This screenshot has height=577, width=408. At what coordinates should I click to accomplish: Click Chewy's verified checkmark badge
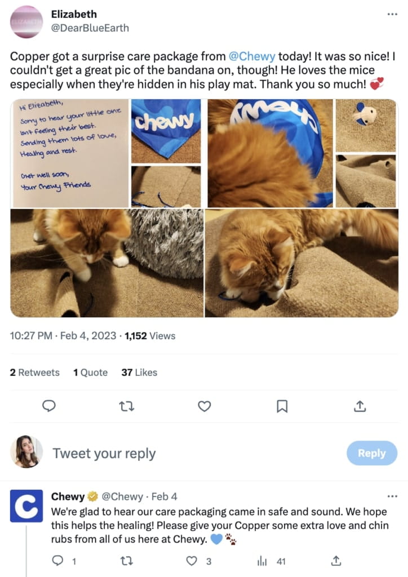pyautogui.click(x=93, y=496)
